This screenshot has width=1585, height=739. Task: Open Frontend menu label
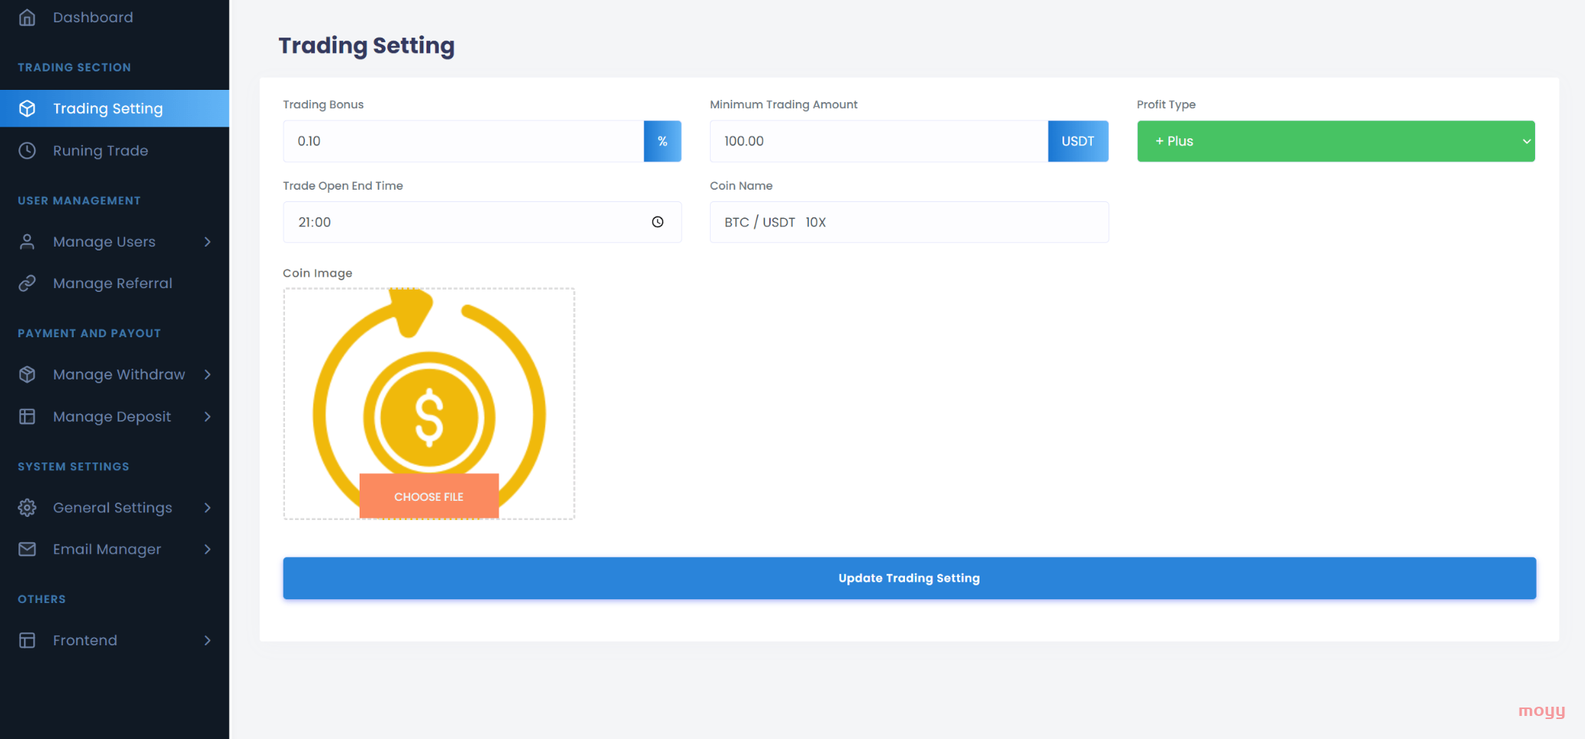point(85,640)
